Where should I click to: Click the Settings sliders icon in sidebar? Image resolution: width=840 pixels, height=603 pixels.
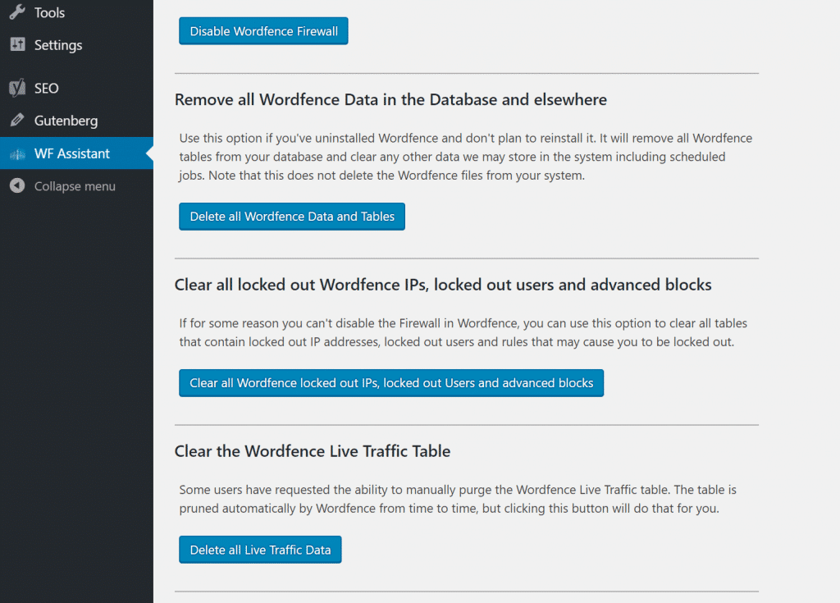point(18,45)
